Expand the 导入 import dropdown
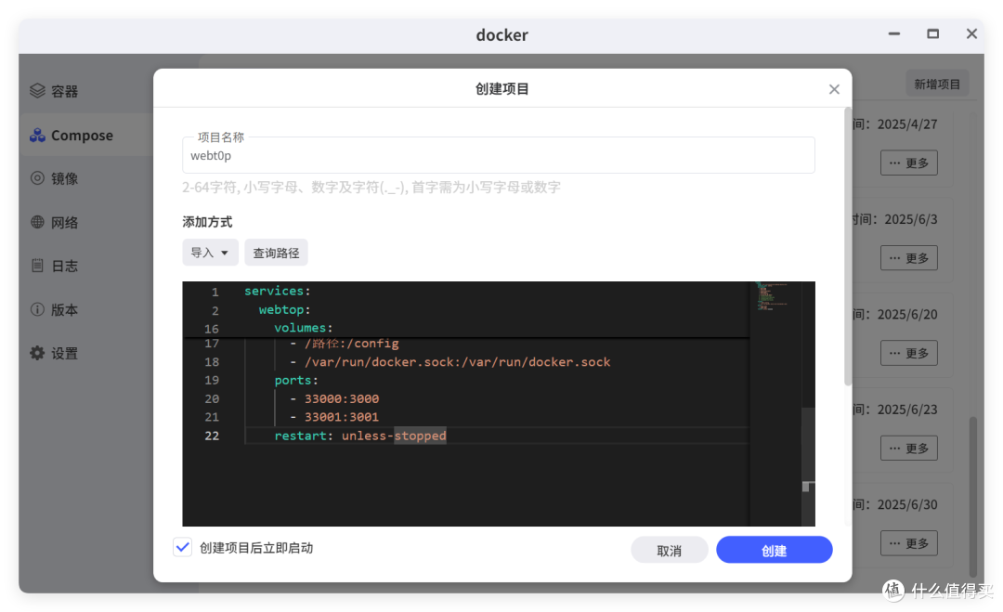Screen dimensions: 1003x612 pyautogui.click(x=210, y=253)
